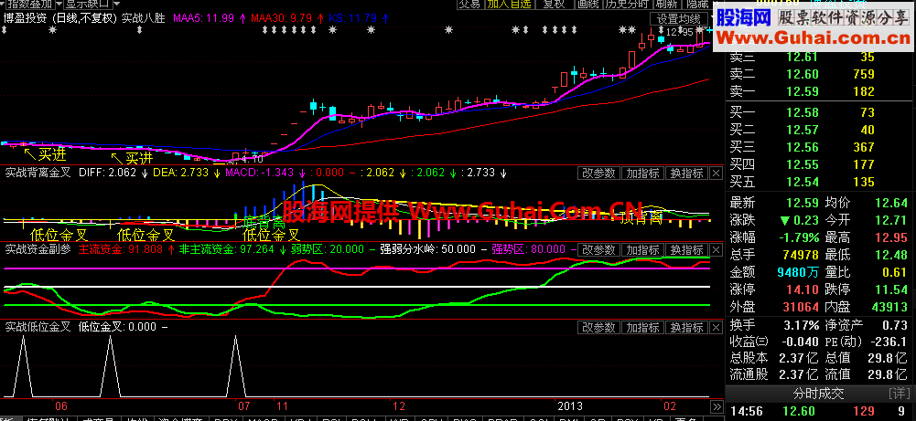Click 改参数 in the 实战背离金叉 panel

(x=598, y=173)
